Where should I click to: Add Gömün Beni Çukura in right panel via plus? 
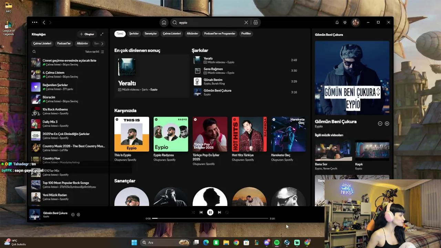(x=387, y=123)
